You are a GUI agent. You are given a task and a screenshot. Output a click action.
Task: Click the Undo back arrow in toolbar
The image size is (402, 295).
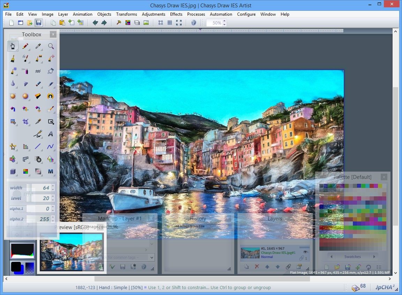(x=95, y=23)
